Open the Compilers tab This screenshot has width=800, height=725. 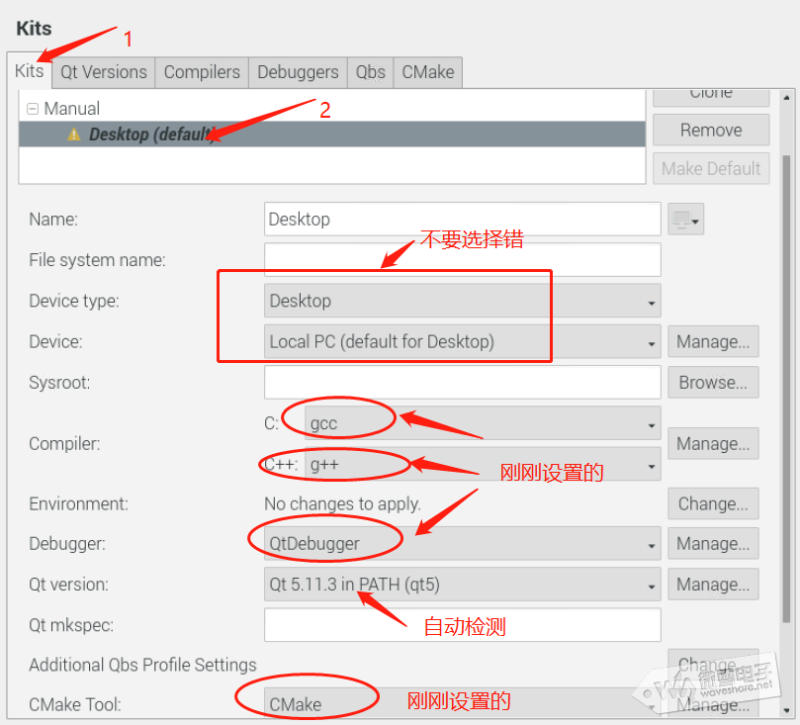point(202,72)
